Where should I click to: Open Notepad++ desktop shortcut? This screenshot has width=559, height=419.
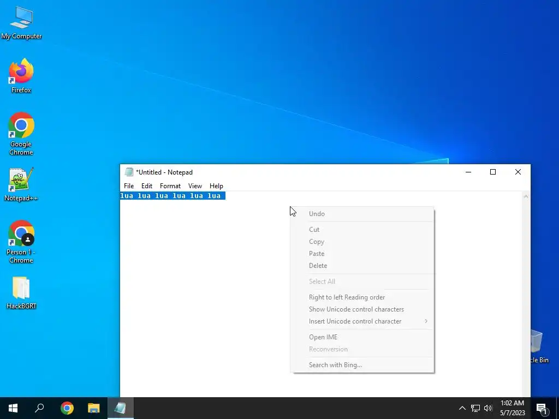click(x=21, y=184)
